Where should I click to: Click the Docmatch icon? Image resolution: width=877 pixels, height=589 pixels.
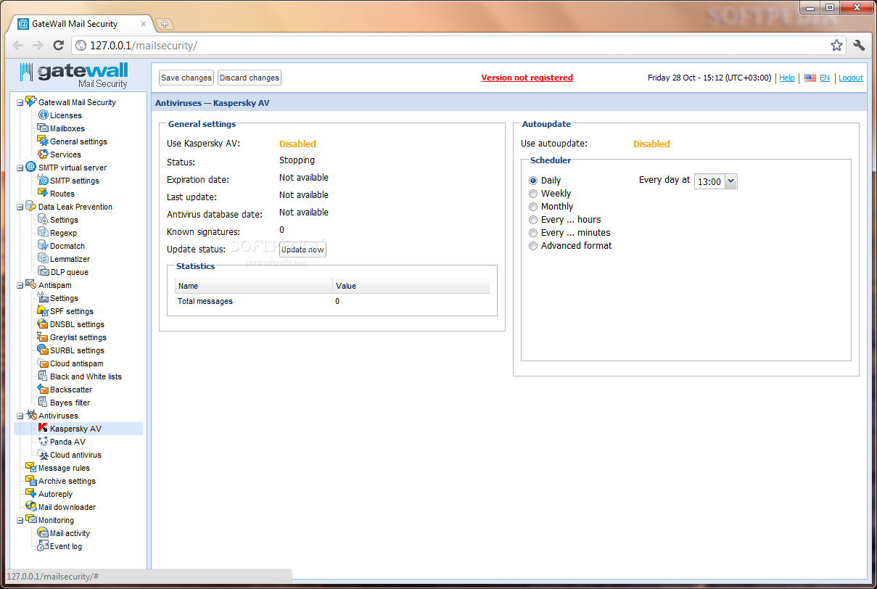point(43,246)
